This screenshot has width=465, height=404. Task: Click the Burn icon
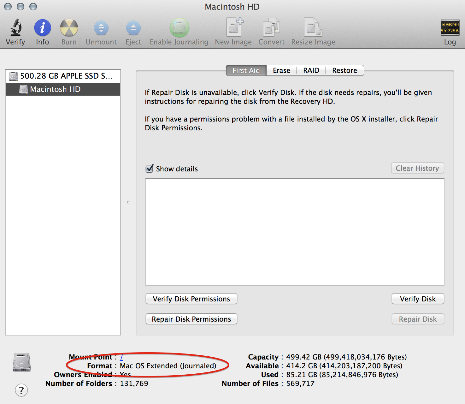coord(68,30)
